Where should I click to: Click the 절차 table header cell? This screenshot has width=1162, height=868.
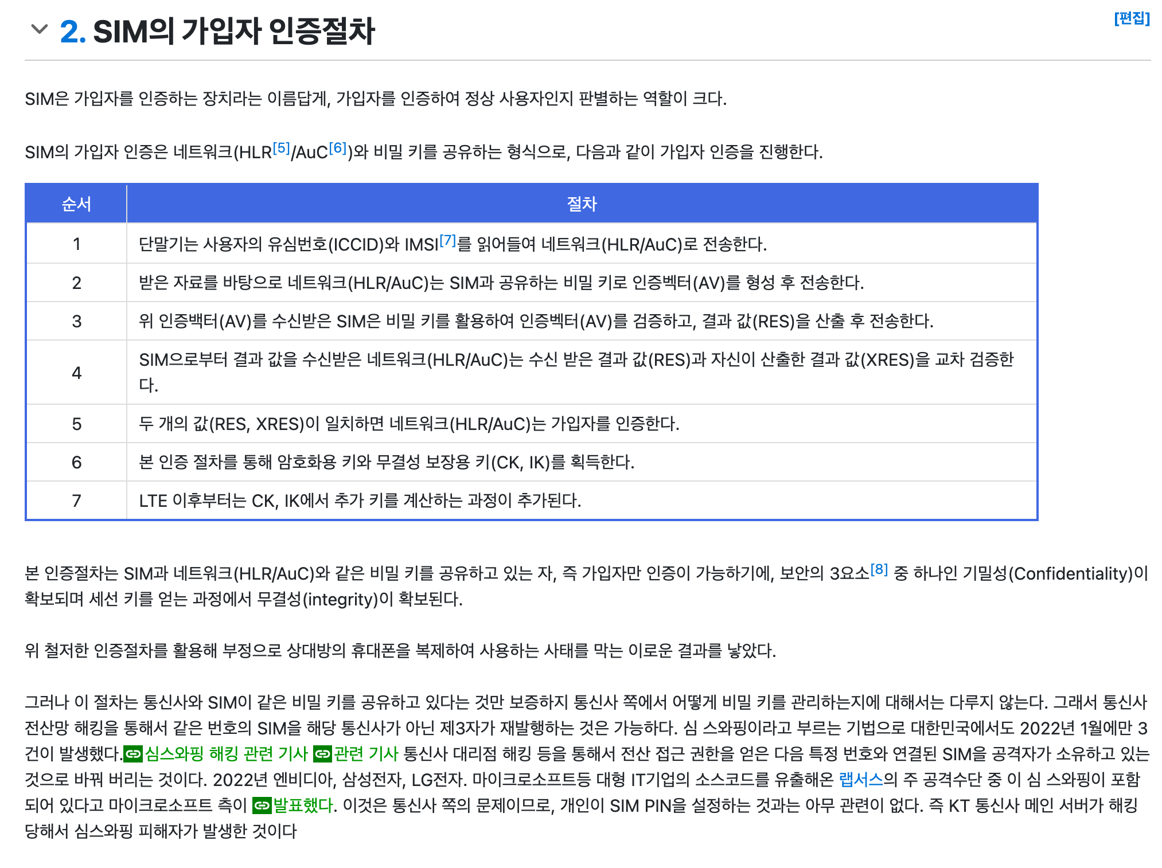582,204
